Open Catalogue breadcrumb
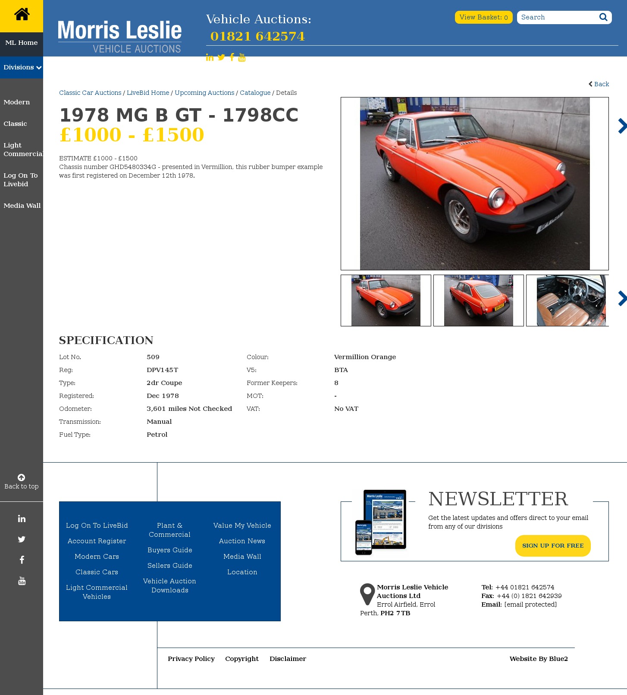The image size is (627, 695). click(x=255, y=93)
